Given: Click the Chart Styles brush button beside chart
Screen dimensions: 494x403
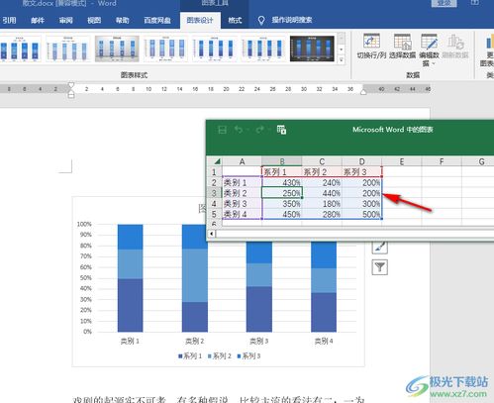Looking at the screenshot, I should click(x=380, y=247).
